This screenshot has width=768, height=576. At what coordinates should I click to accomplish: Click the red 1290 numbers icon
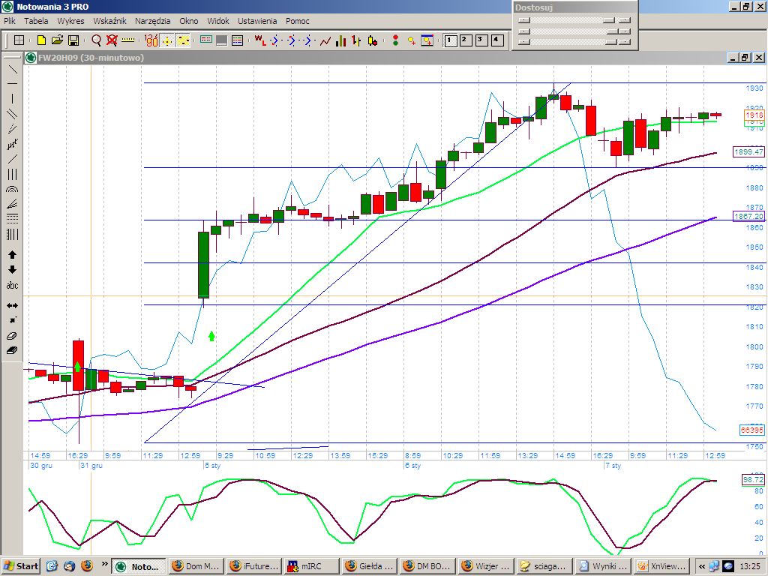point(151,40)
